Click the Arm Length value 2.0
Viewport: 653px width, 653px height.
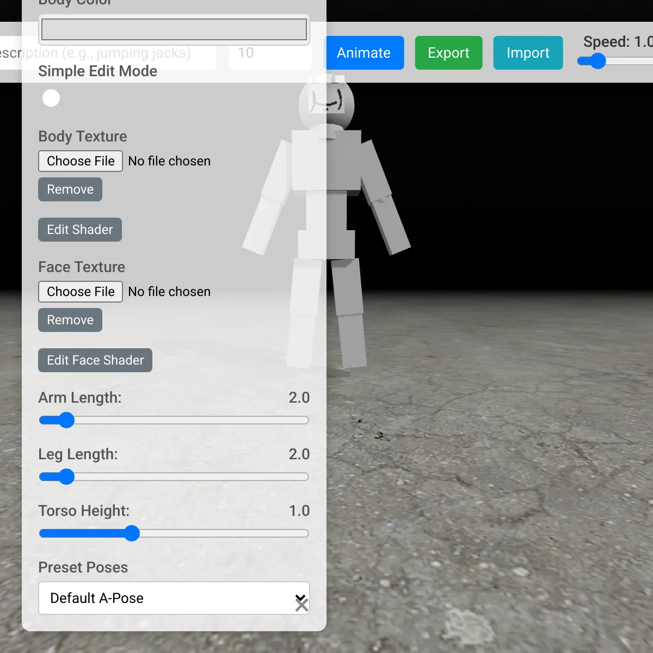(x=299, y=398)
